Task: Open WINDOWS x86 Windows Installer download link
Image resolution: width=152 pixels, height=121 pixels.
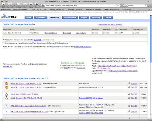Action: 26,84
